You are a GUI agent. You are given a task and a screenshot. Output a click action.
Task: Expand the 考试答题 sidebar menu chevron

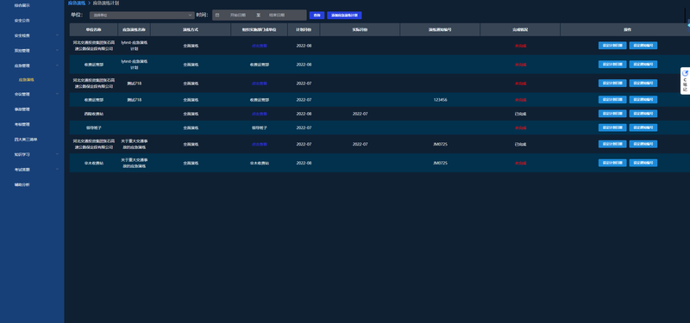click(x=57, y=169)
